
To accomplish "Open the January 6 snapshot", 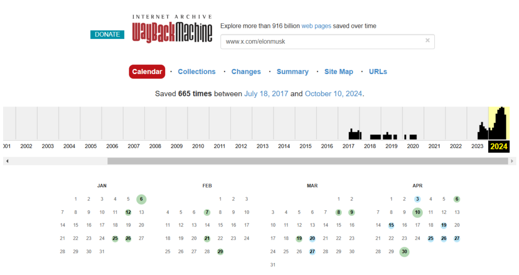I will point(141,199).
